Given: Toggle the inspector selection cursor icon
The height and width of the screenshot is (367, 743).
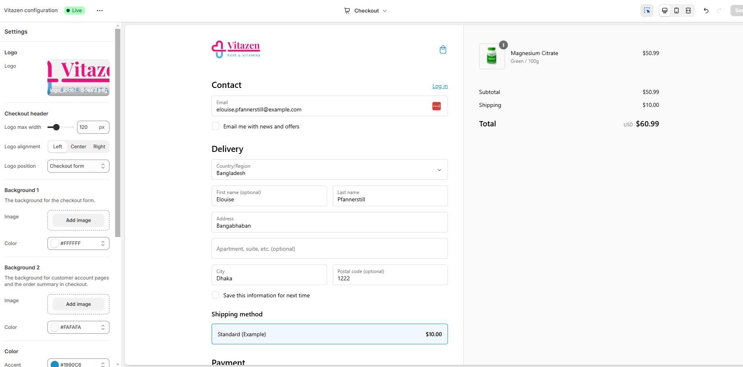Looking at the screenshot, I should pyautogui.click(x=647, y=11).
